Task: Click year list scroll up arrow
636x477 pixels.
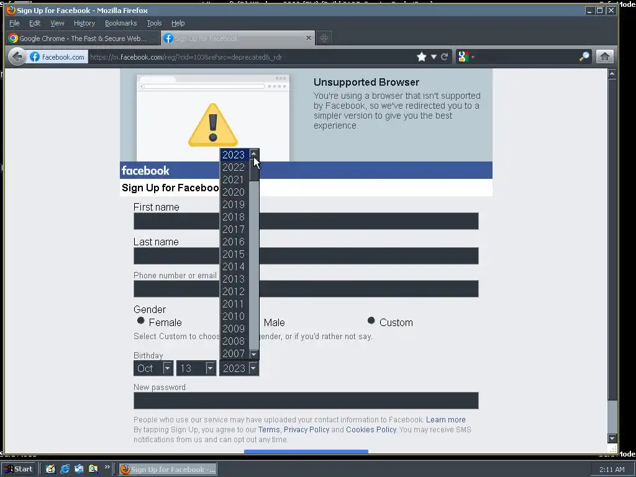Action: point(254,153)
